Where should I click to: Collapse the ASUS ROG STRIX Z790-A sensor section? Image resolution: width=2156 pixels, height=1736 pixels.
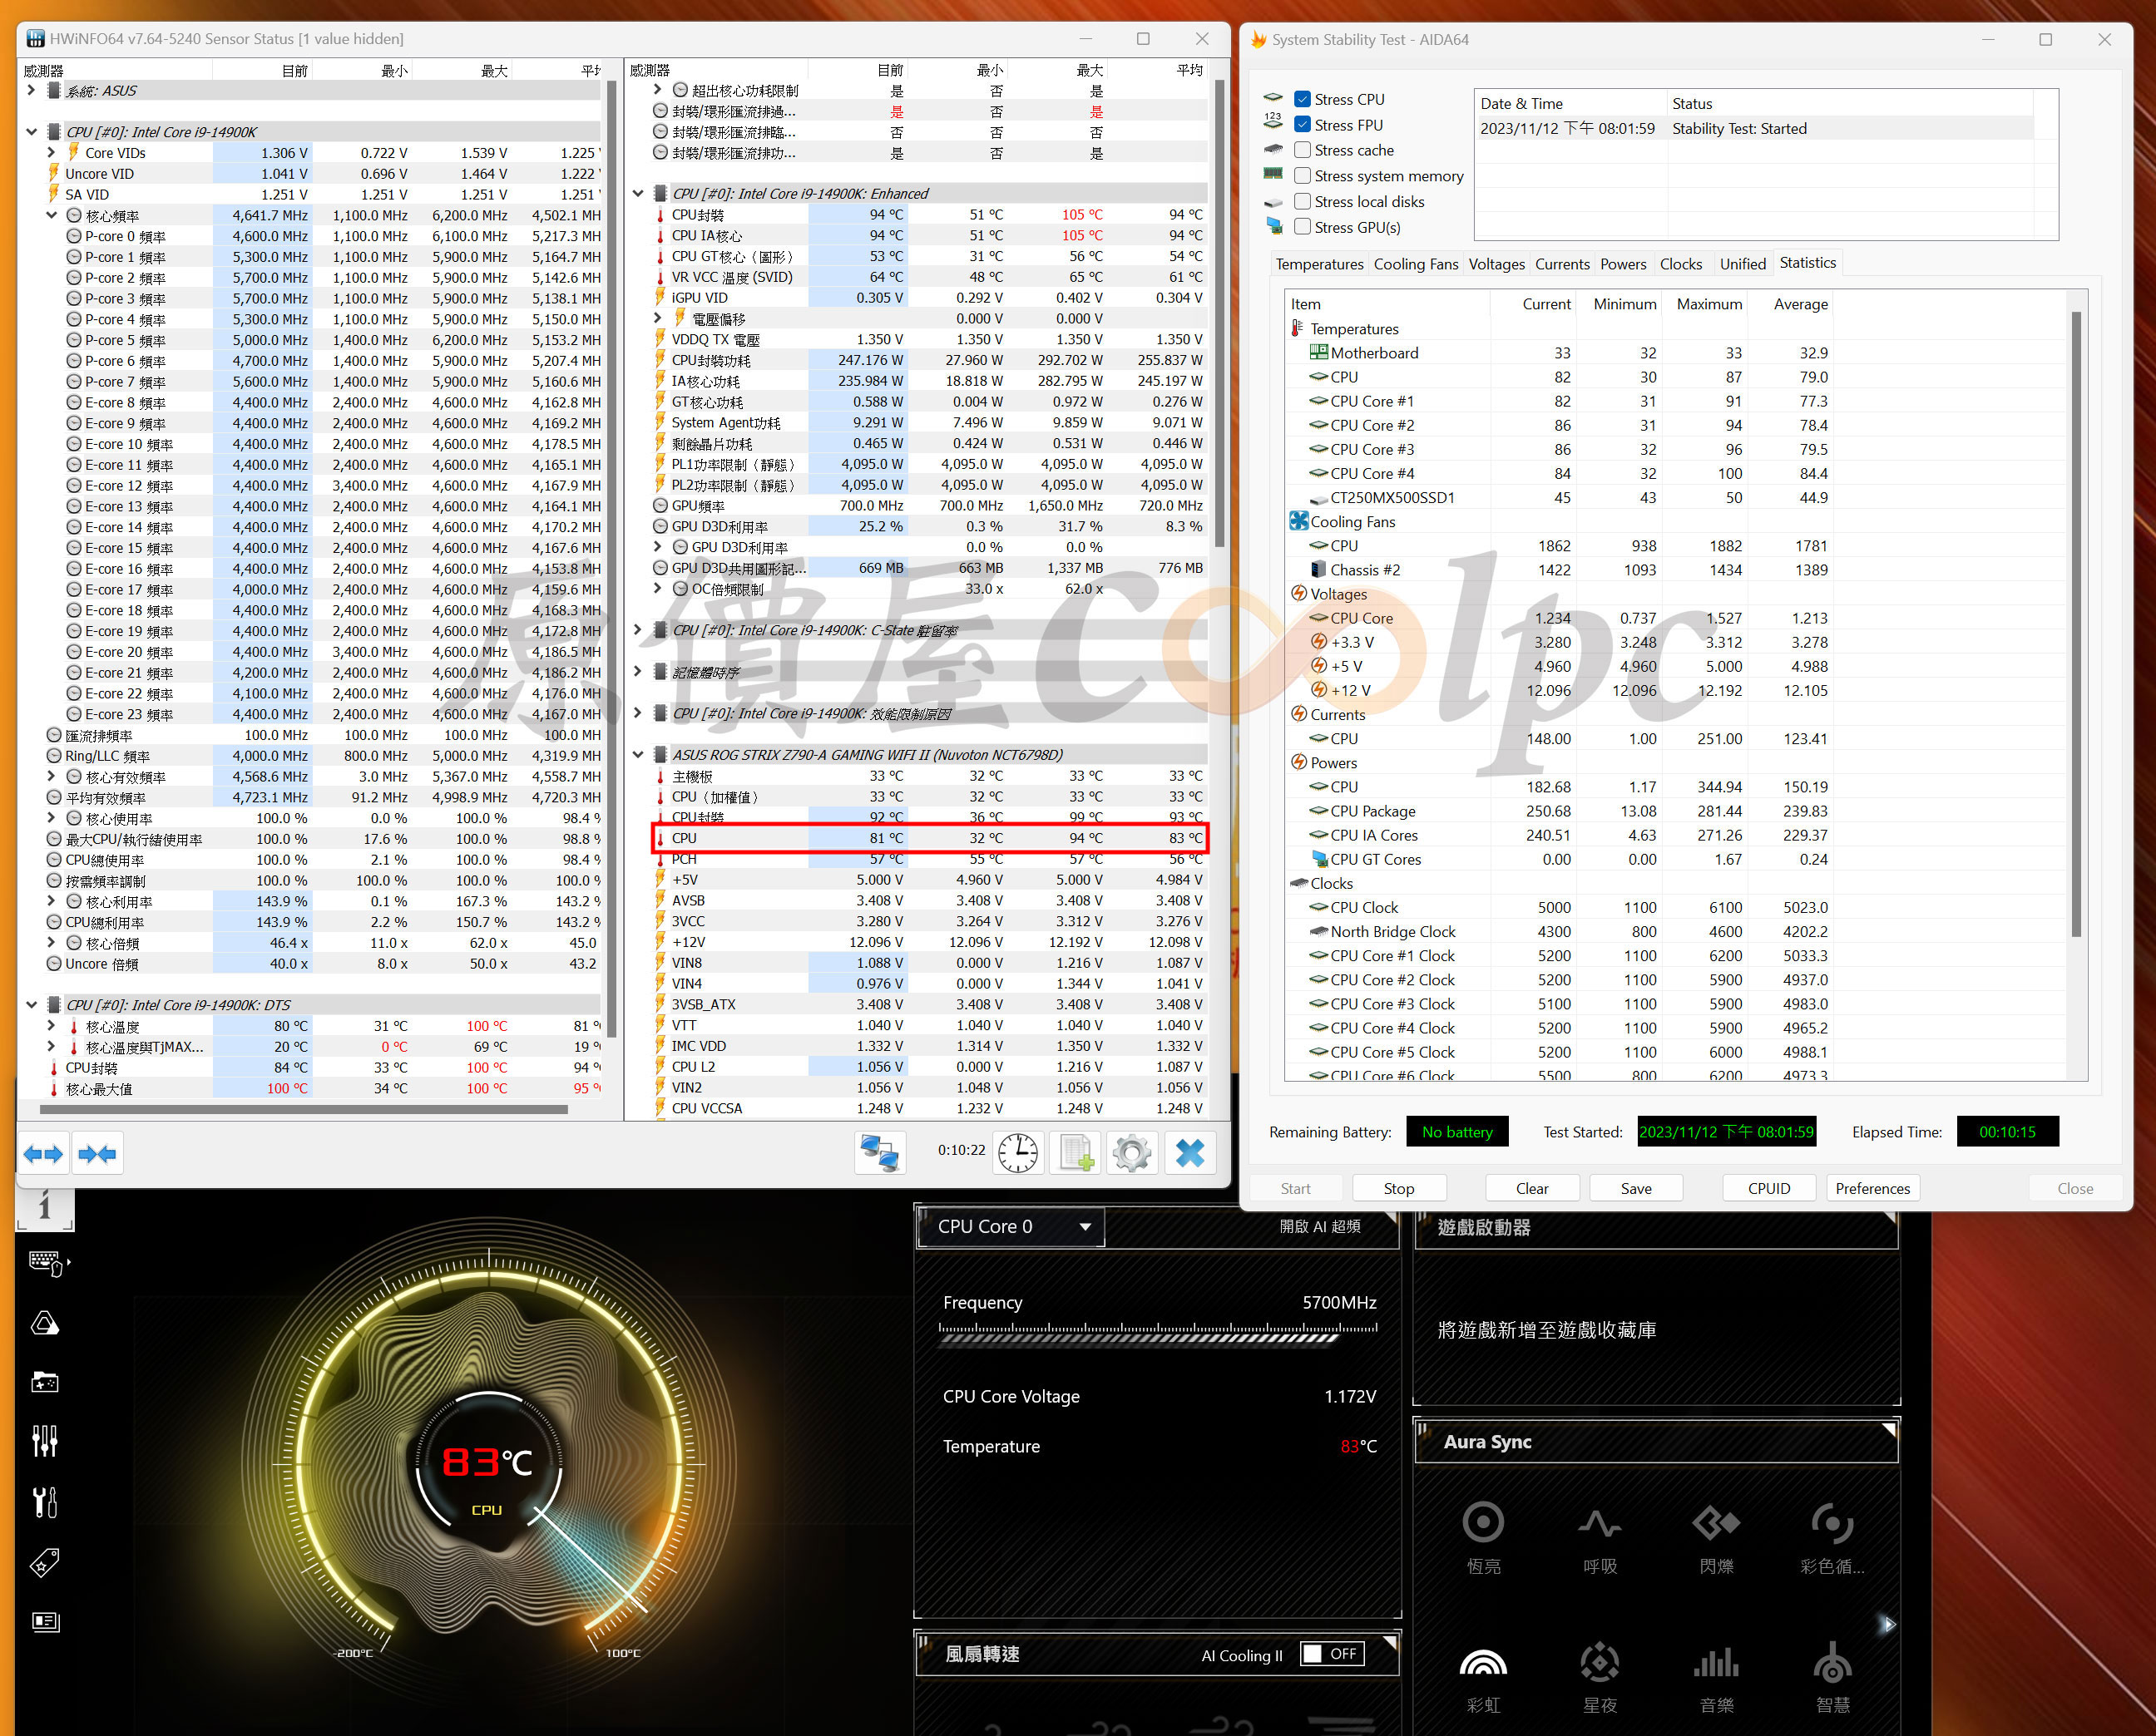pos(637,755)
